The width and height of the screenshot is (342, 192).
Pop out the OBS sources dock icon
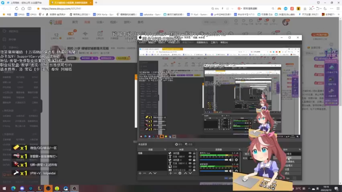tap(196, 150)
